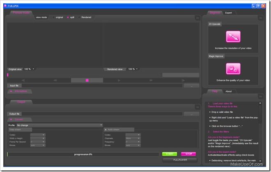Click the green START button
Screen dimensions: 271x172
pyautogui.click(x=169, y=154)
